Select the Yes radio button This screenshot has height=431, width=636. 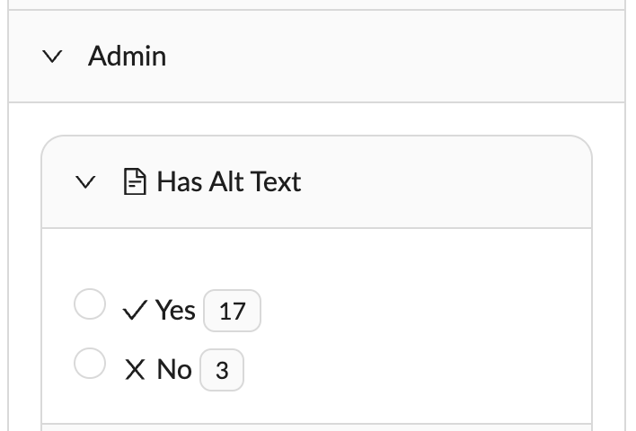pos(90,304)
